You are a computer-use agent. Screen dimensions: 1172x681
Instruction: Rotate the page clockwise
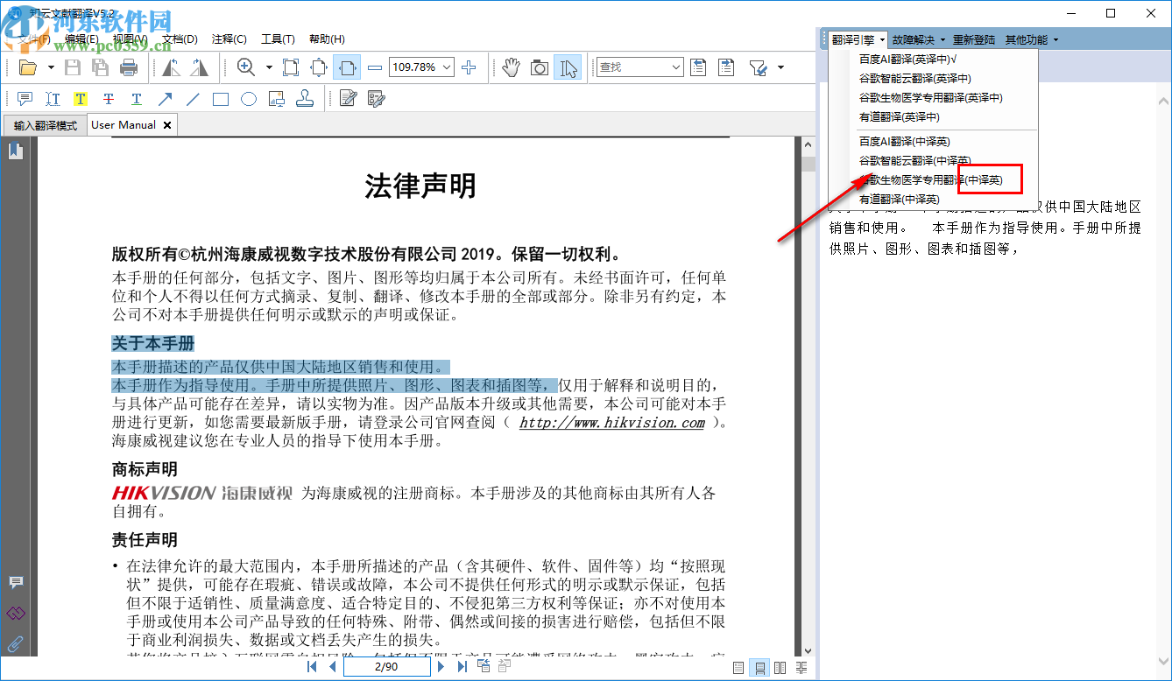[x=200, y=67]
